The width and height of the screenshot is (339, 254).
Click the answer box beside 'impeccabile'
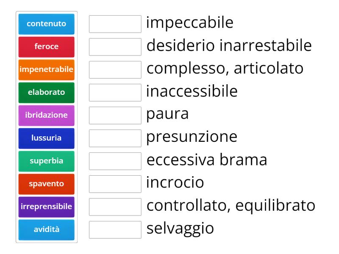(x=115, y=24)
